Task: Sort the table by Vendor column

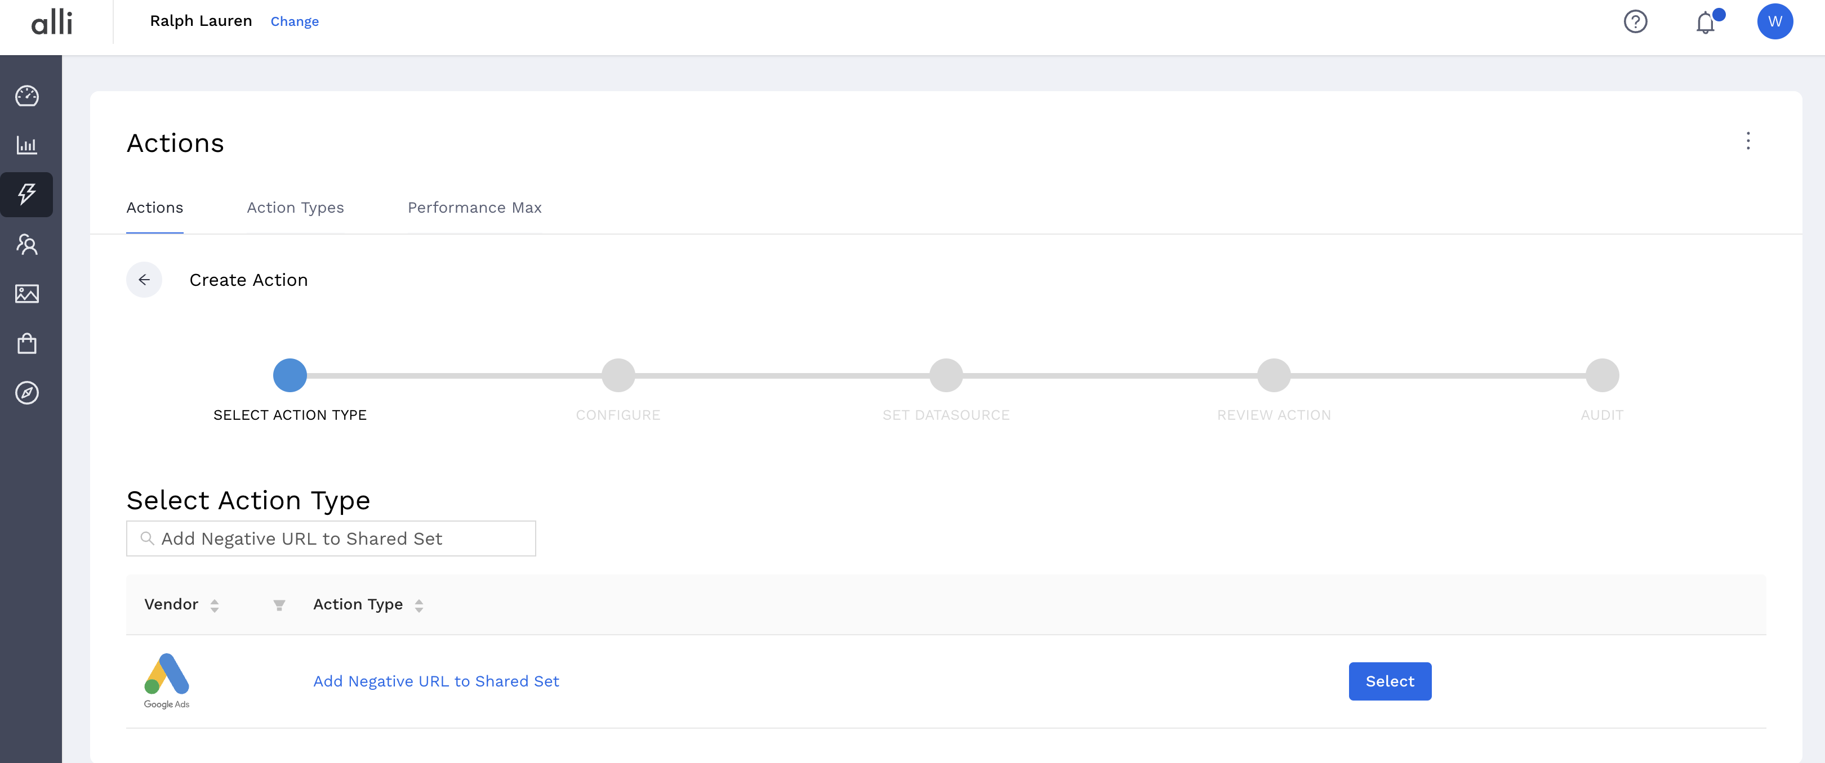Action: tap(215, 605)
